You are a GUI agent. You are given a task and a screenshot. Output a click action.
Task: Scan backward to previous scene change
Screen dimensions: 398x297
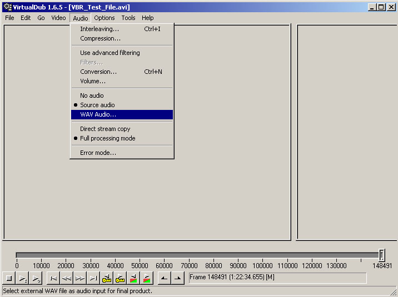click(x=133, y=279)
